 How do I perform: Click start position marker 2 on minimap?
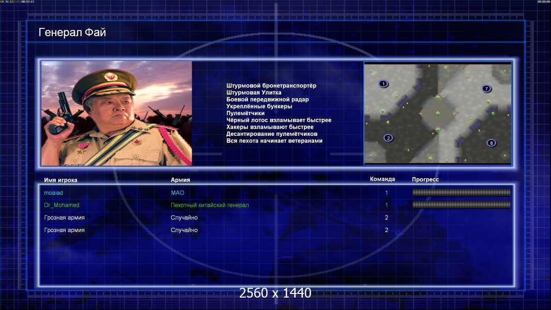[388, 137]
